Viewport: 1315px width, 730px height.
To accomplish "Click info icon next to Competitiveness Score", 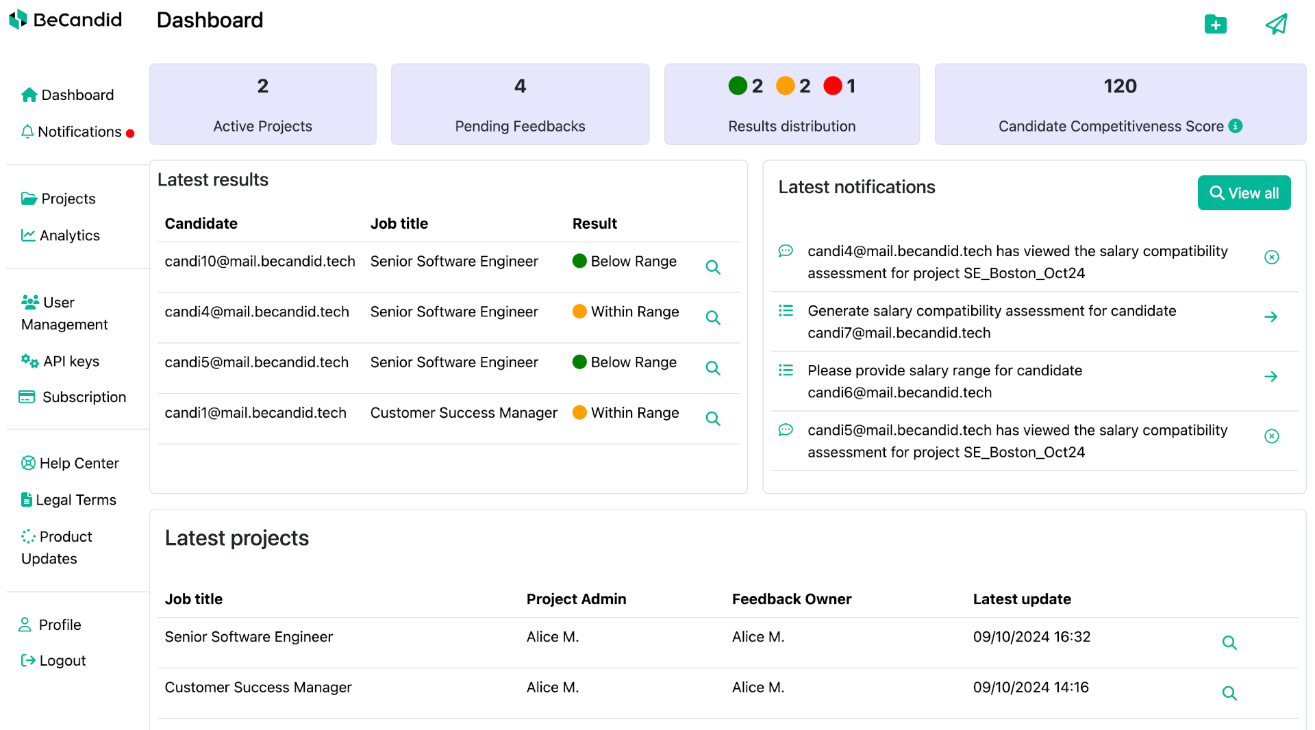I will pyautogui.click(x=1235, y=126).
